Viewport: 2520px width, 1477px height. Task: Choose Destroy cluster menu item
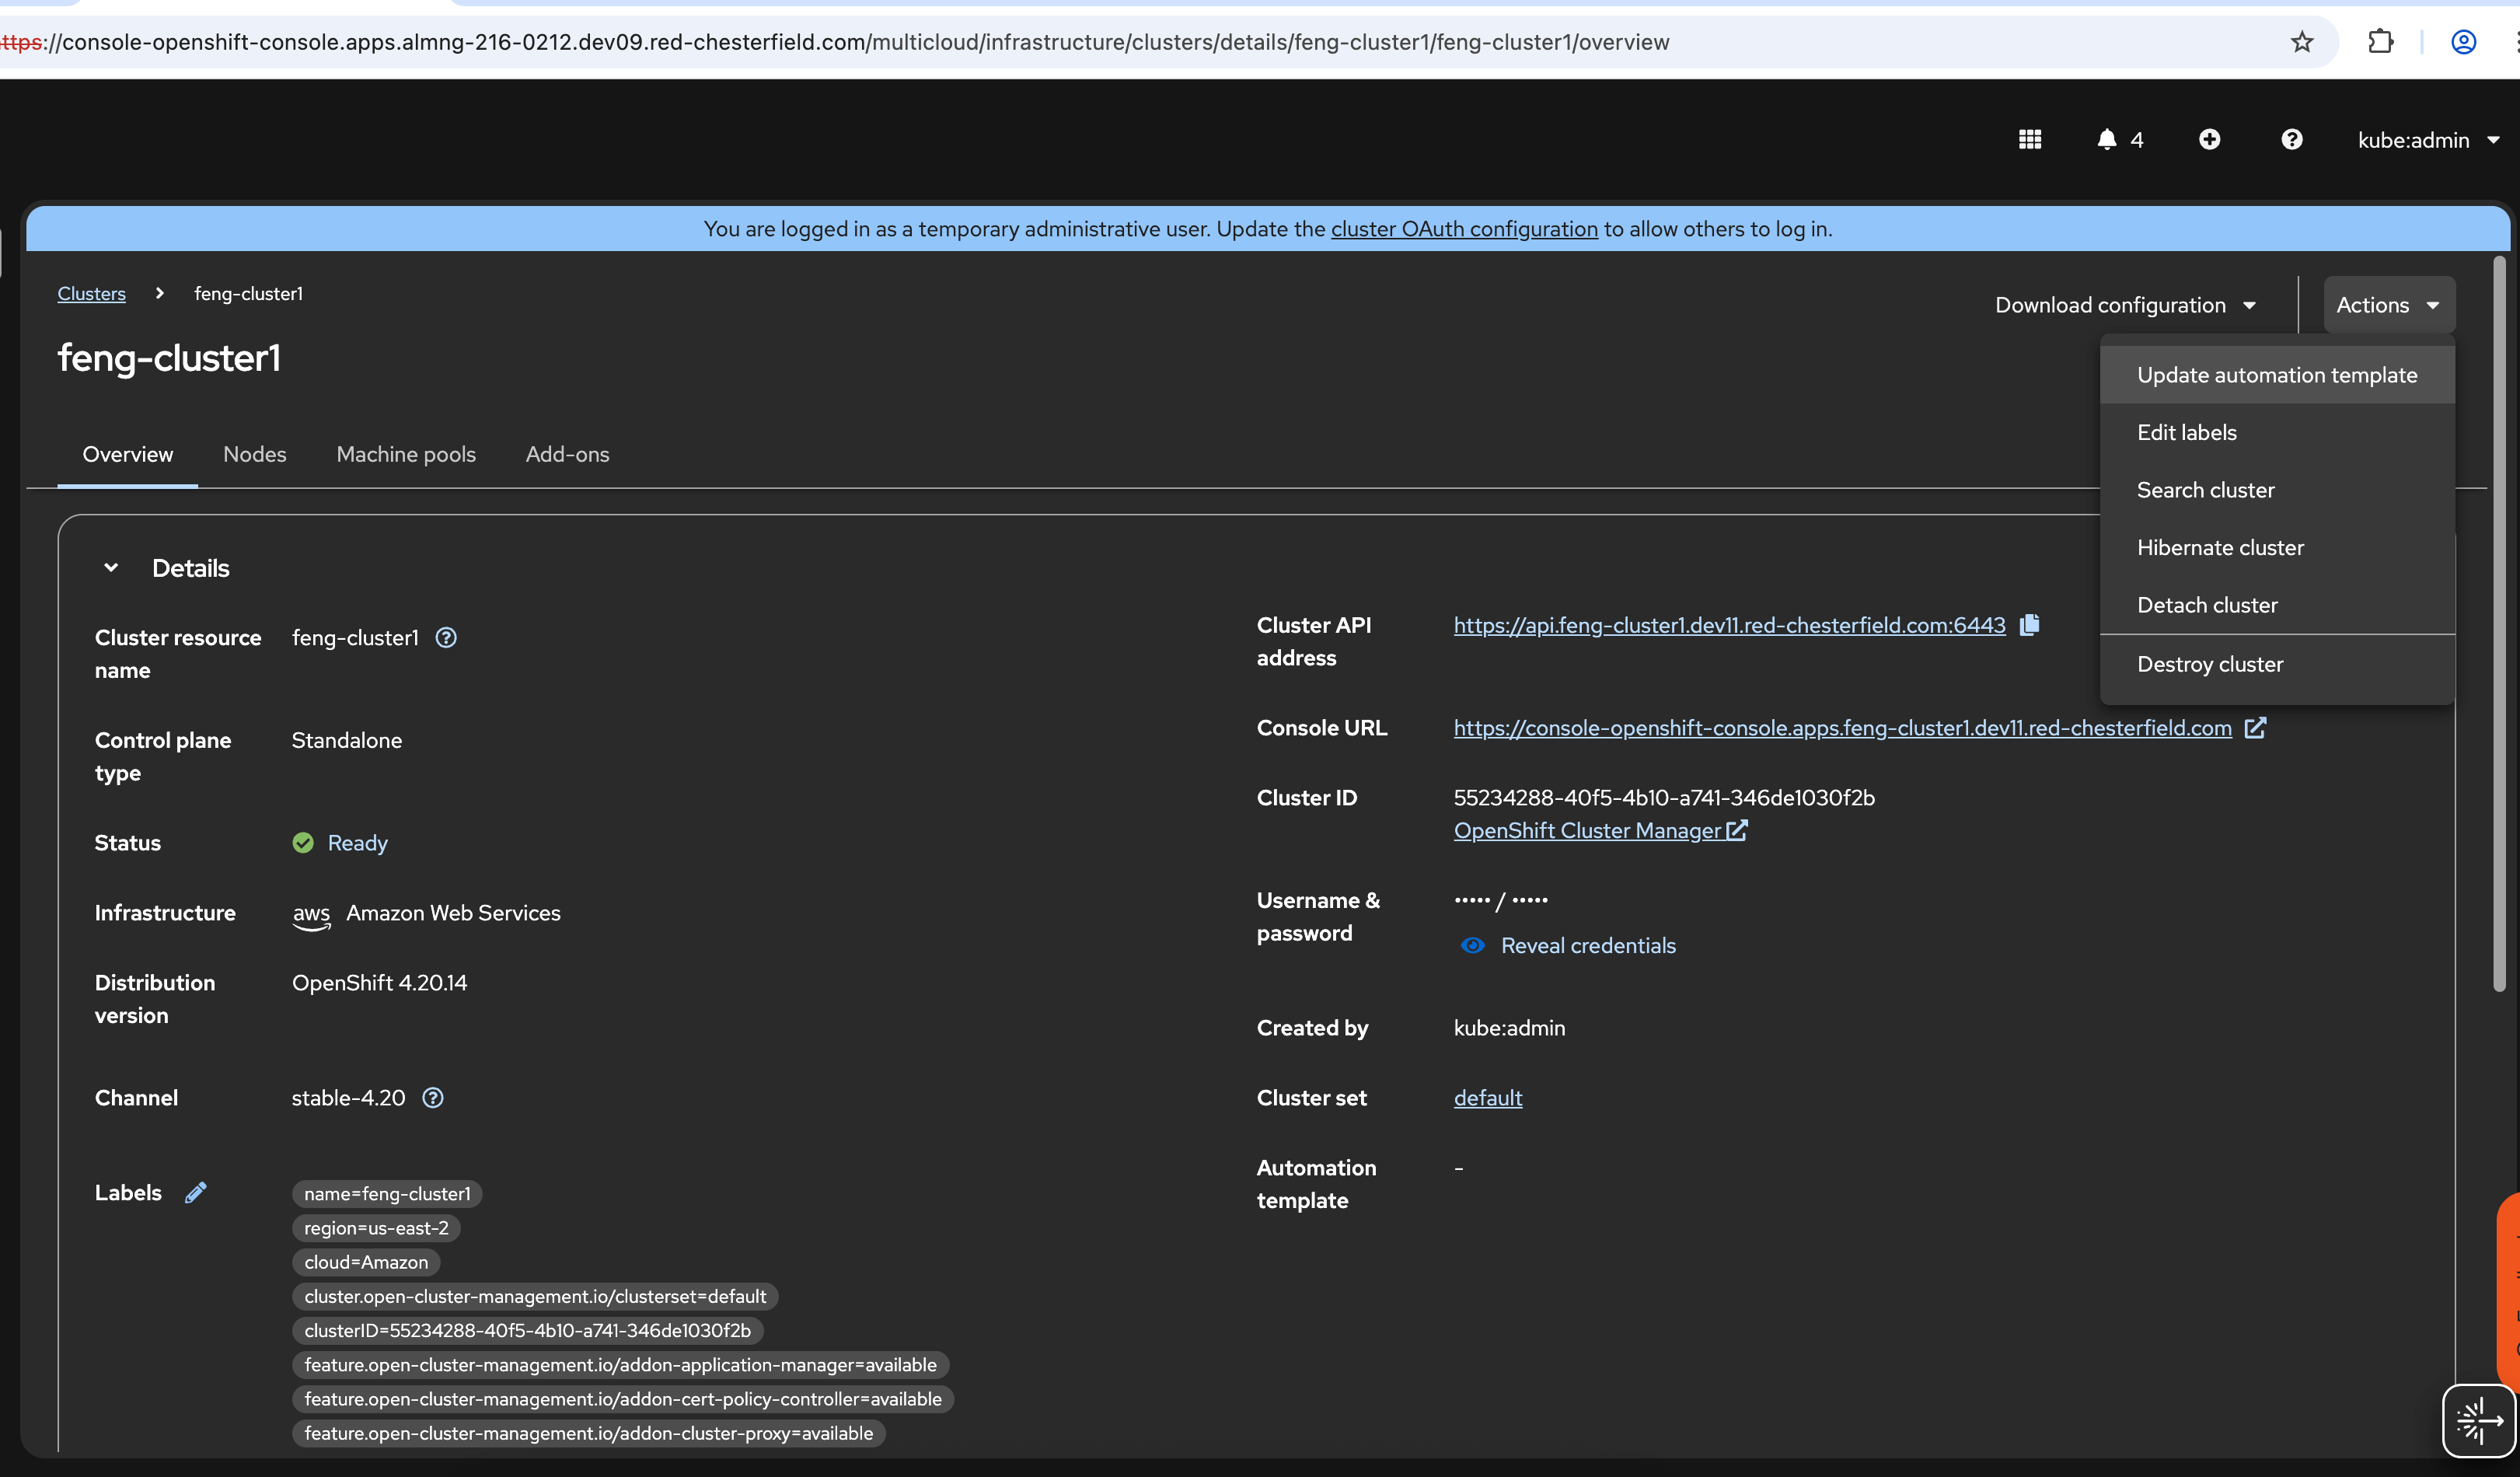(x=2210, y=664)
